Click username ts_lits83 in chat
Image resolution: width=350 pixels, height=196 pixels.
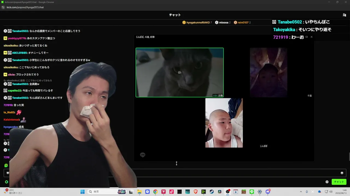9,112
